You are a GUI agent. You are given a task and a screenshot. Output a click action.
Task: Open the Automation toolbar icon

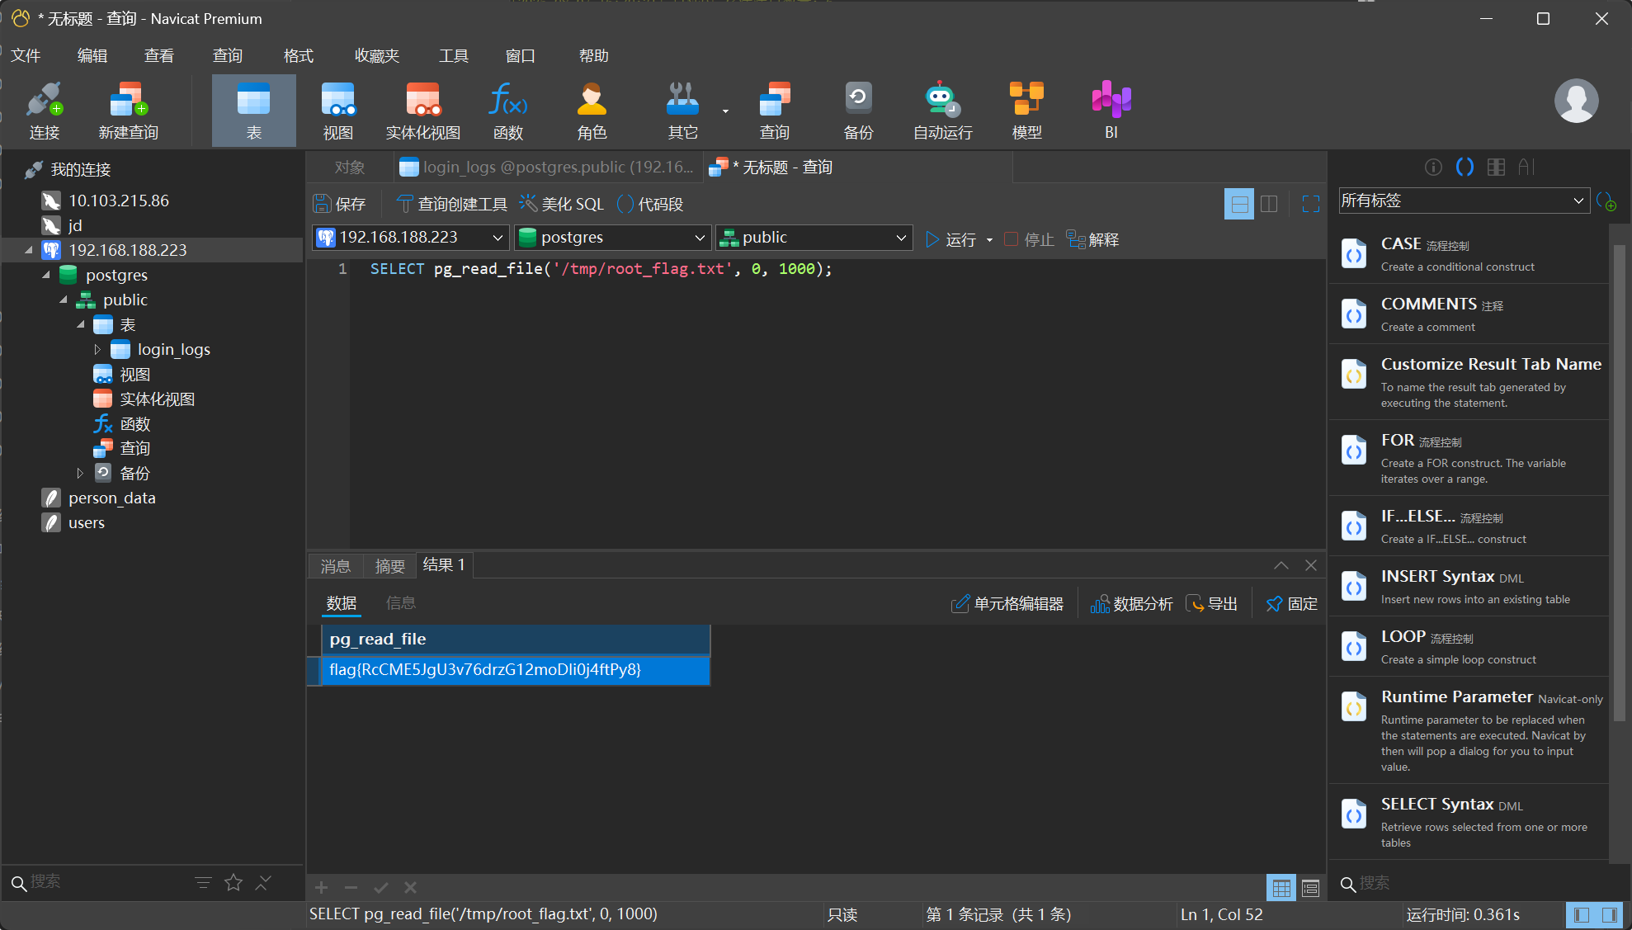[x=942, y=111]
